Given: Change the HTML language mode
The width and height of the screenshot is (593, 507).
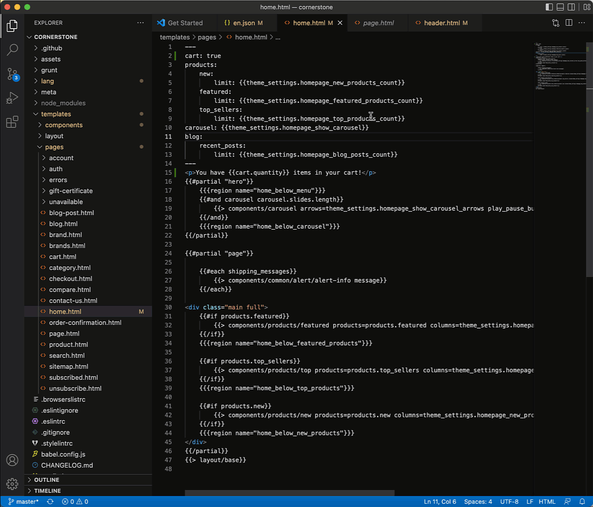Looking at the screenshot, I should tap(547, 501).
